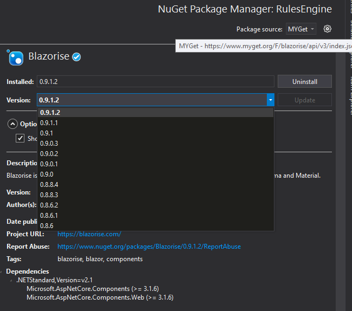
Task: Open the Report Abuse nuget.org link
Action: [x=149, y=247]
